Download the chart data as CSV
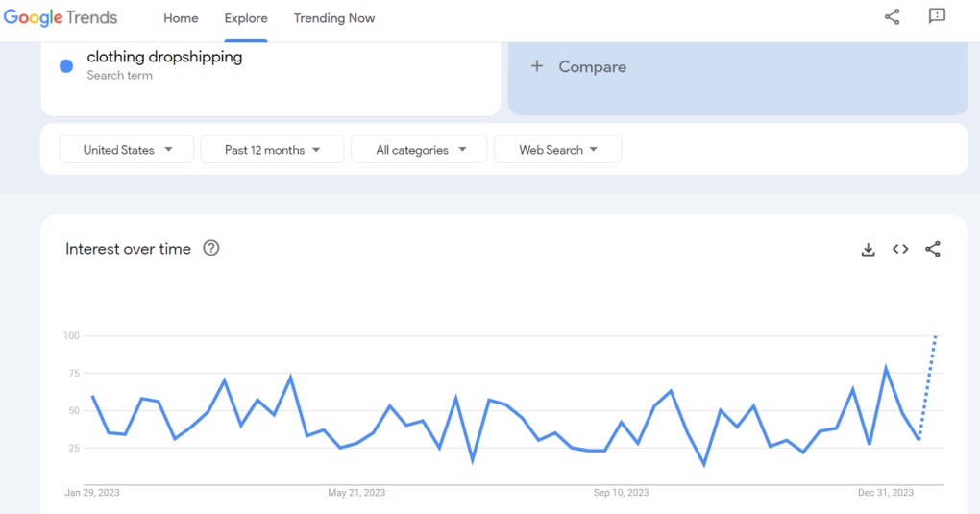The width and height of the screenshot is (980, 514). (x=868, y=250)
